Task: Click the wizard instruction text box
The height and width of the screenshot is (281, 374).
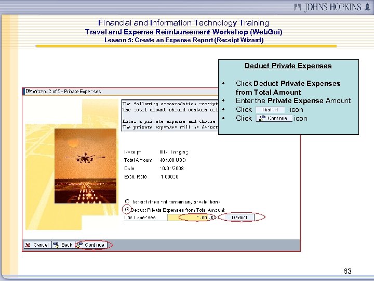Action: click(x=170, y=115)
